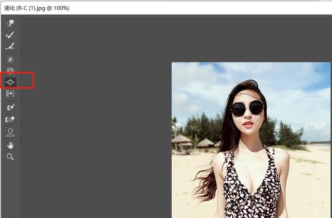Viewport: 332px width, 218px height.
Task: Click the thatched beach umbrella in preview
Action: click(181, 140)
